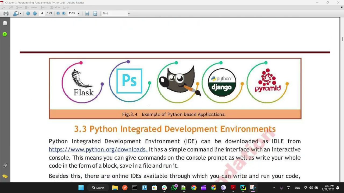344x193 pixels.
Task: Follow the python.org downloads link
Action: (x=98, y=150)
